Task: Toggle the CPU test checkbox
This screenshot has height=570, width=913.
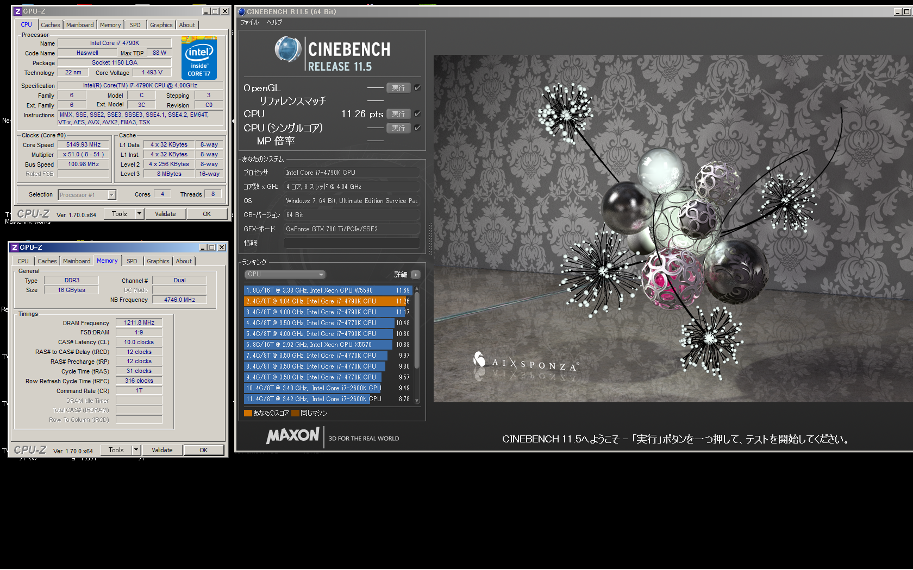Action: [417, 113]
